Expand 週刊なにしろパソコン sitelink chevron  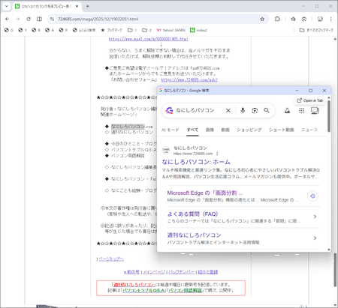[315, 238]
